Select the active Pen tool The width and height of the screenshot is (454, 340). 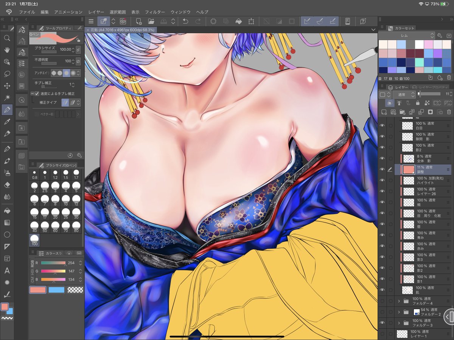tap(7, 110)
